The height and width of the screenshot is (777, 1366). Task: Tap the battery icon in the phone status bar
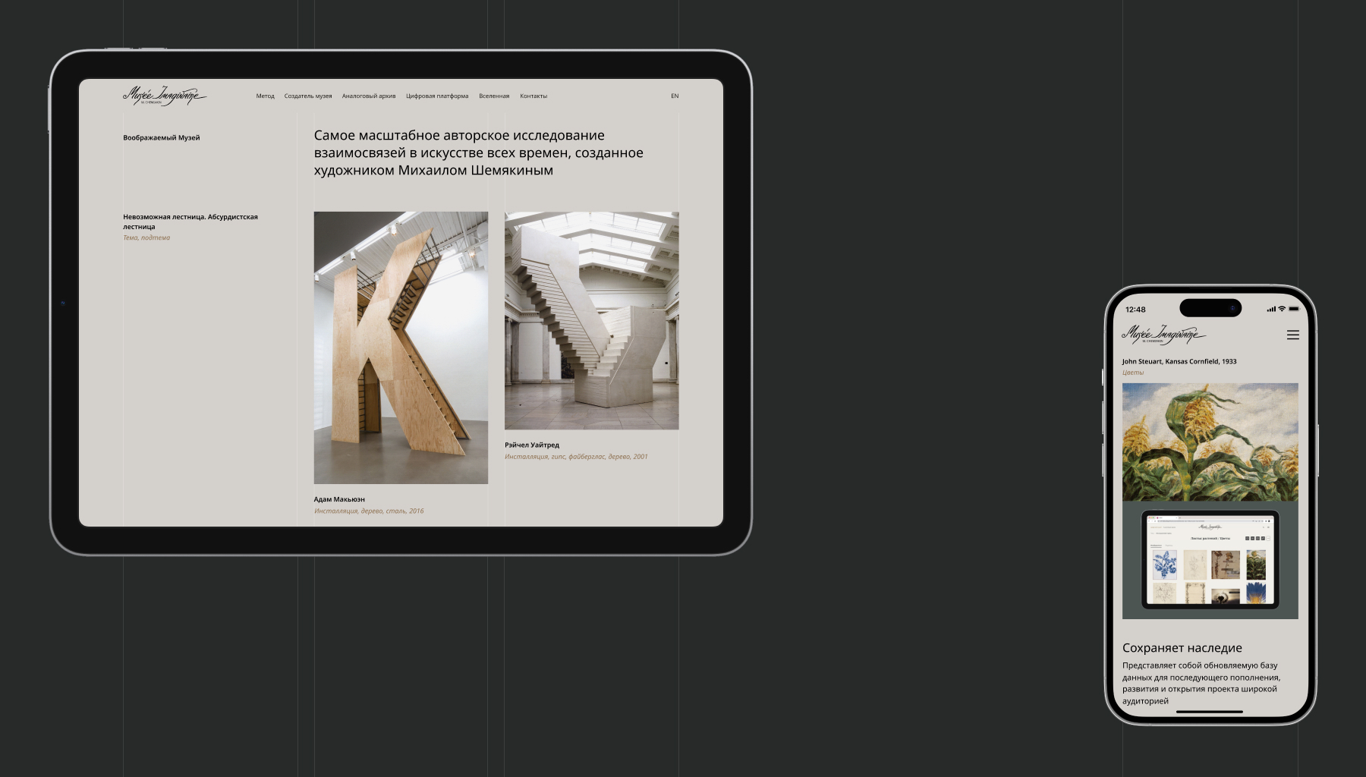point(1294,309)
